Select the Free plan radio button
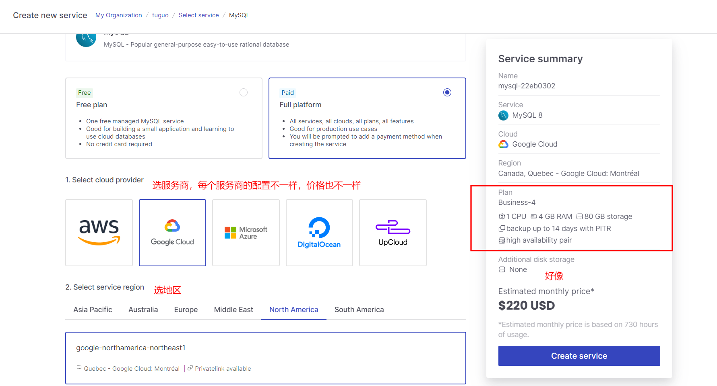This screenshot has height=386, width=717. pyautogui.click(x=244, y=92)
